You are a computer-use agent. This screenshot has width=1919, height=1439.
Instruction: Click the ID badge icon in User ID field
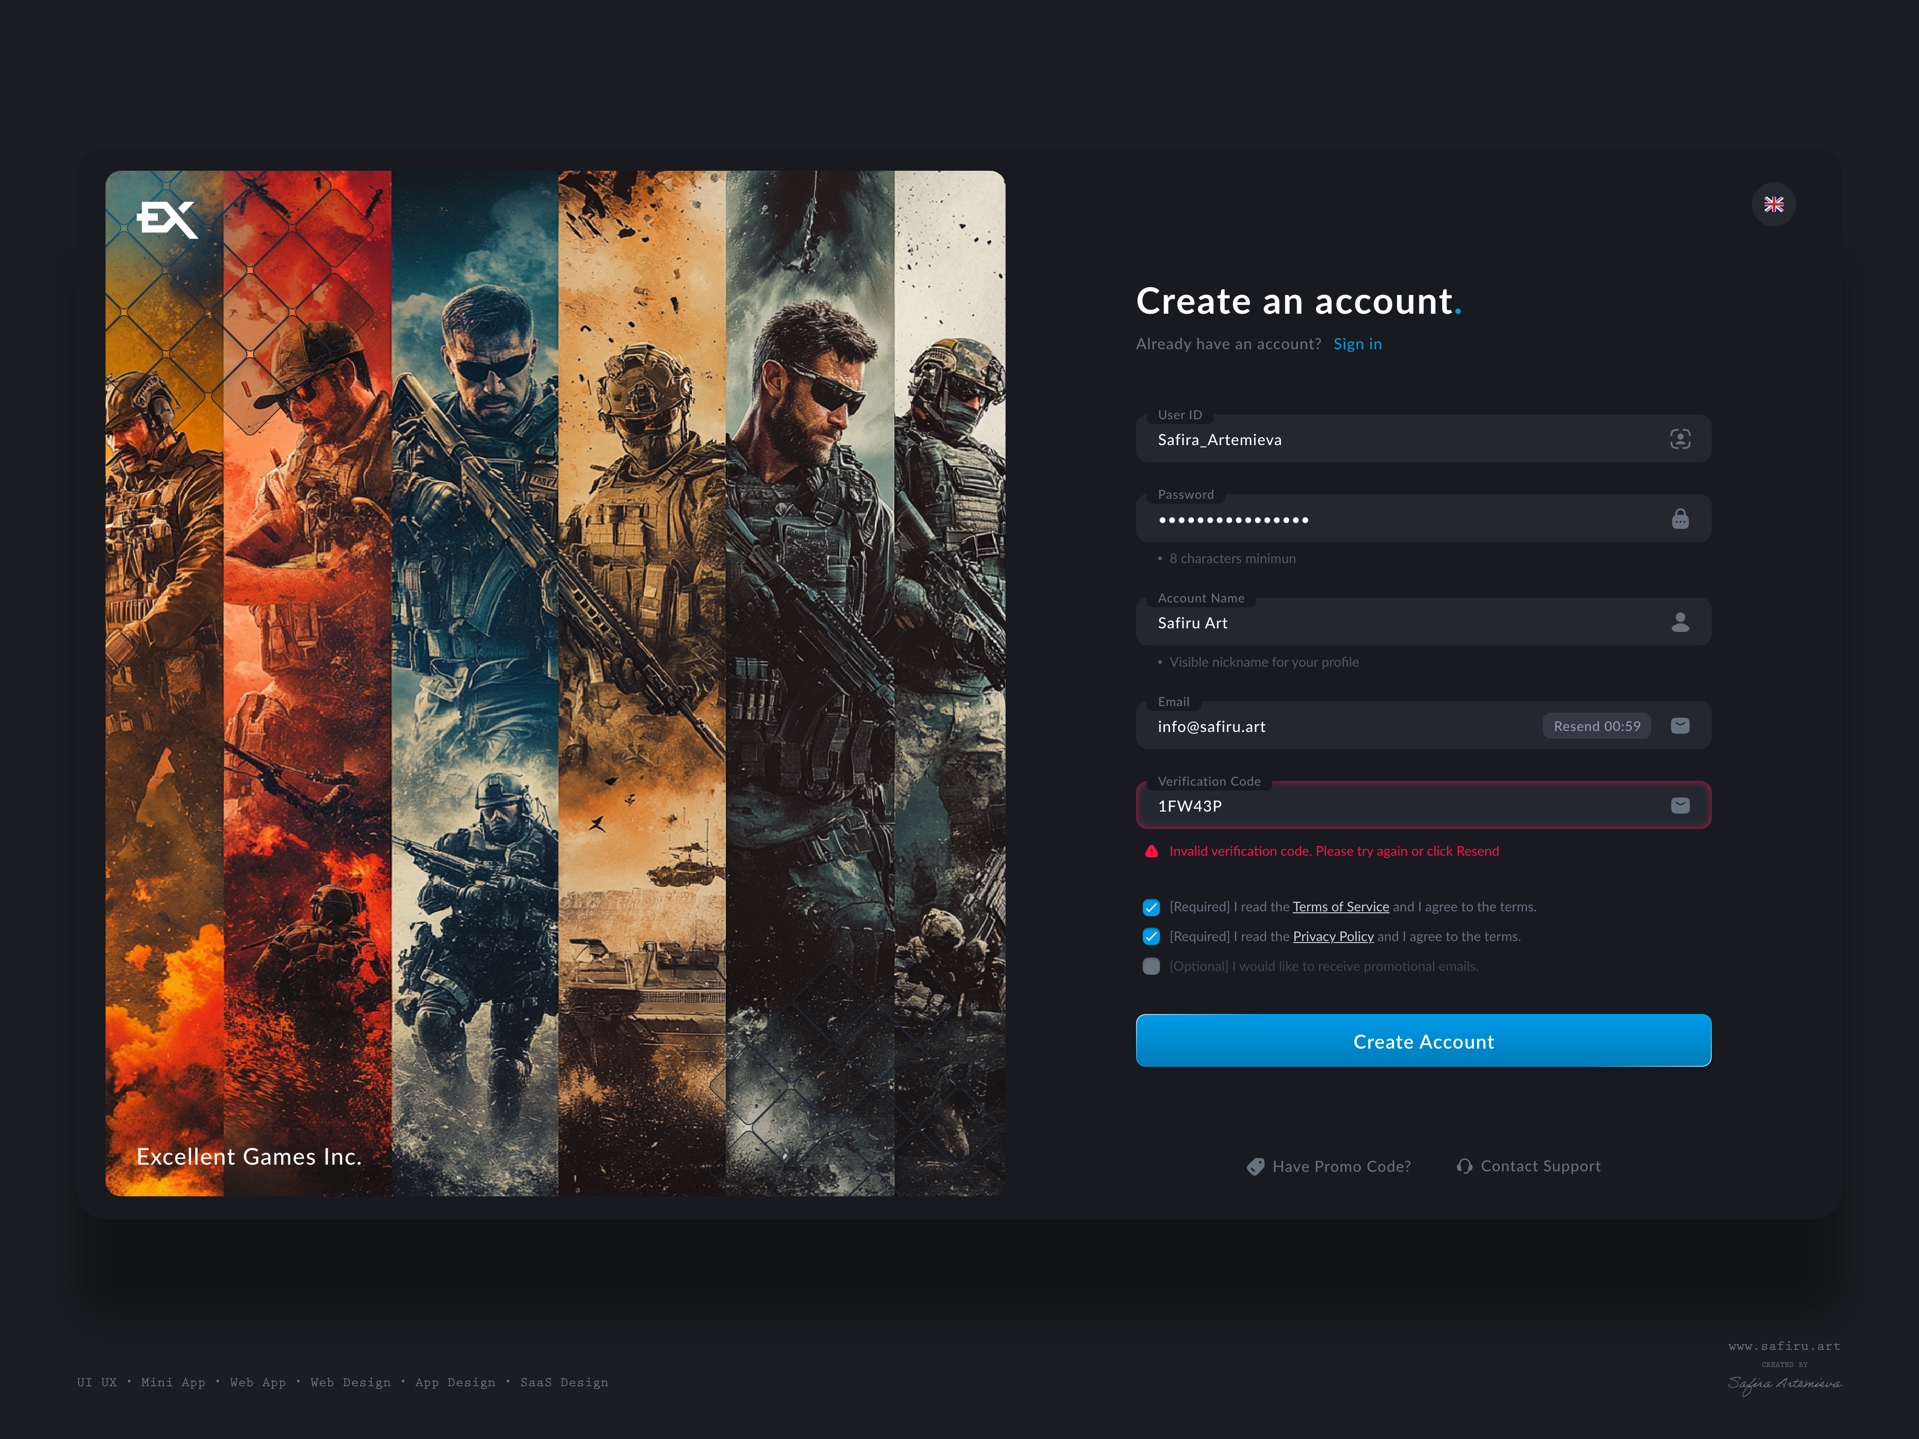pyautogui.click(x=1680, y=439)
